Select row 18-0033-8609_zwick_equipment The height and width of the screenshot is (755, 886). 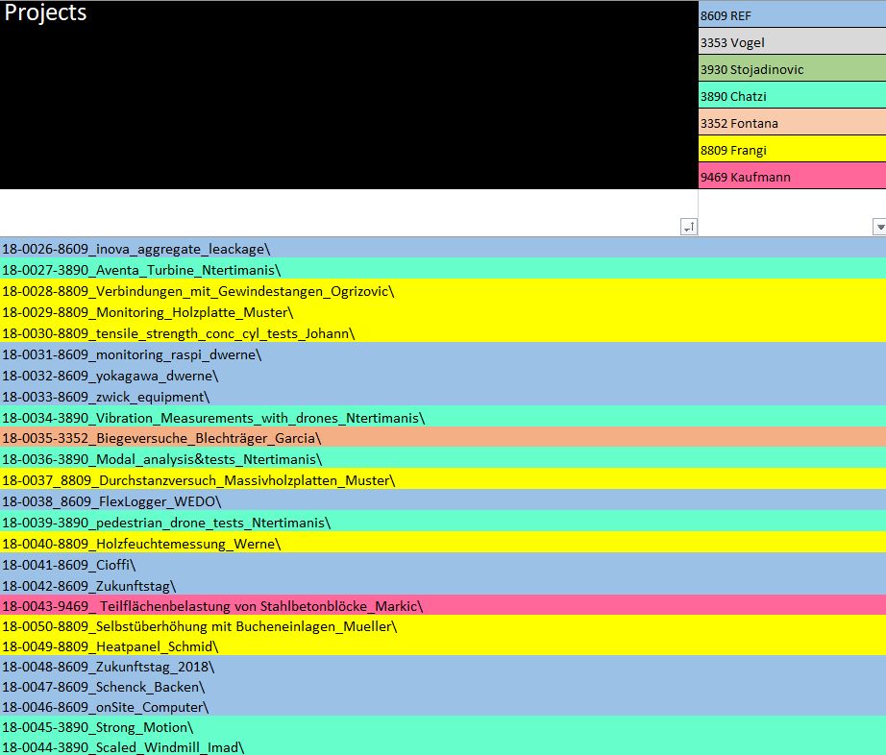[443, 396]
